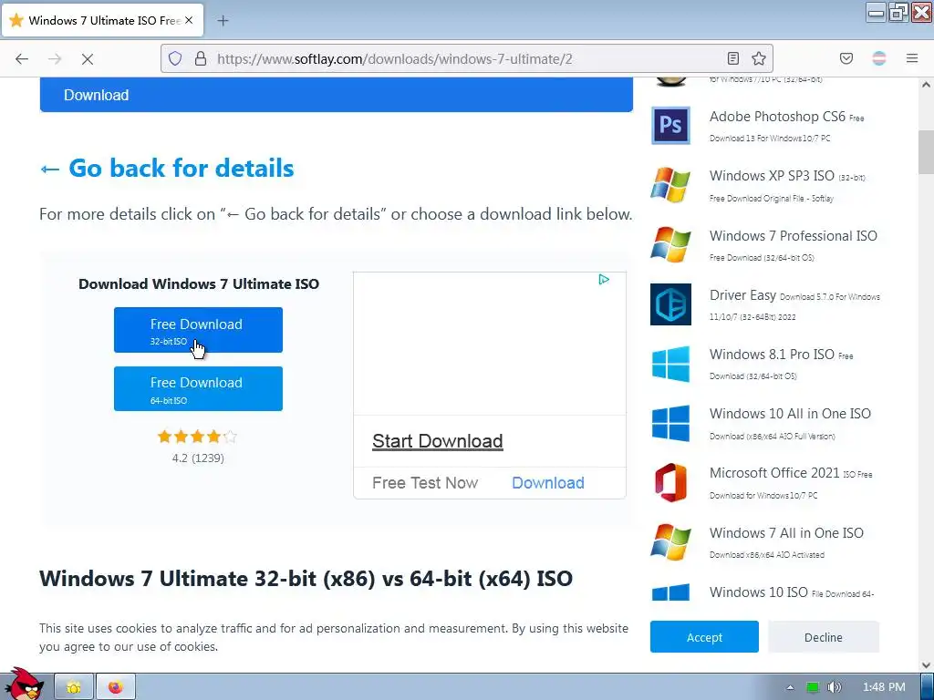Click the Firefox account avatar icon
934x700 pixels.
tap(879, 58)
